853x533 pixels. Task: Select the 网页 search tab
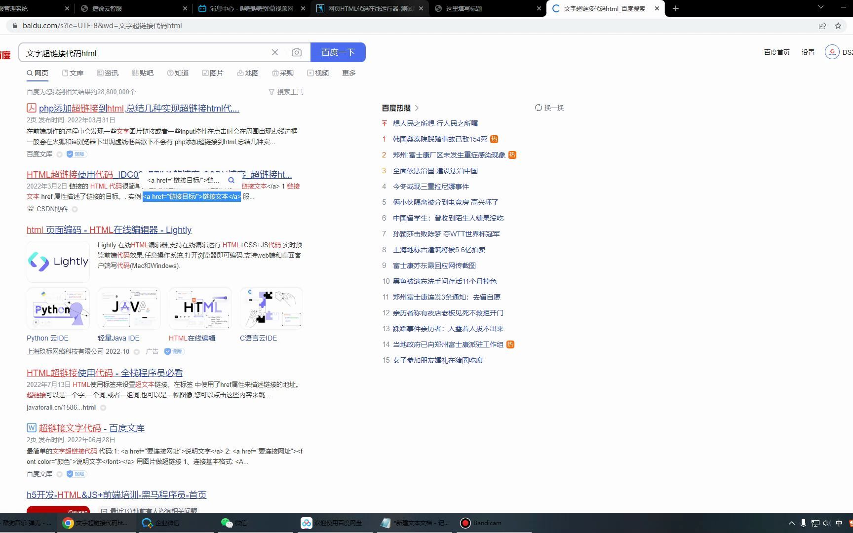tap(38, 73)
